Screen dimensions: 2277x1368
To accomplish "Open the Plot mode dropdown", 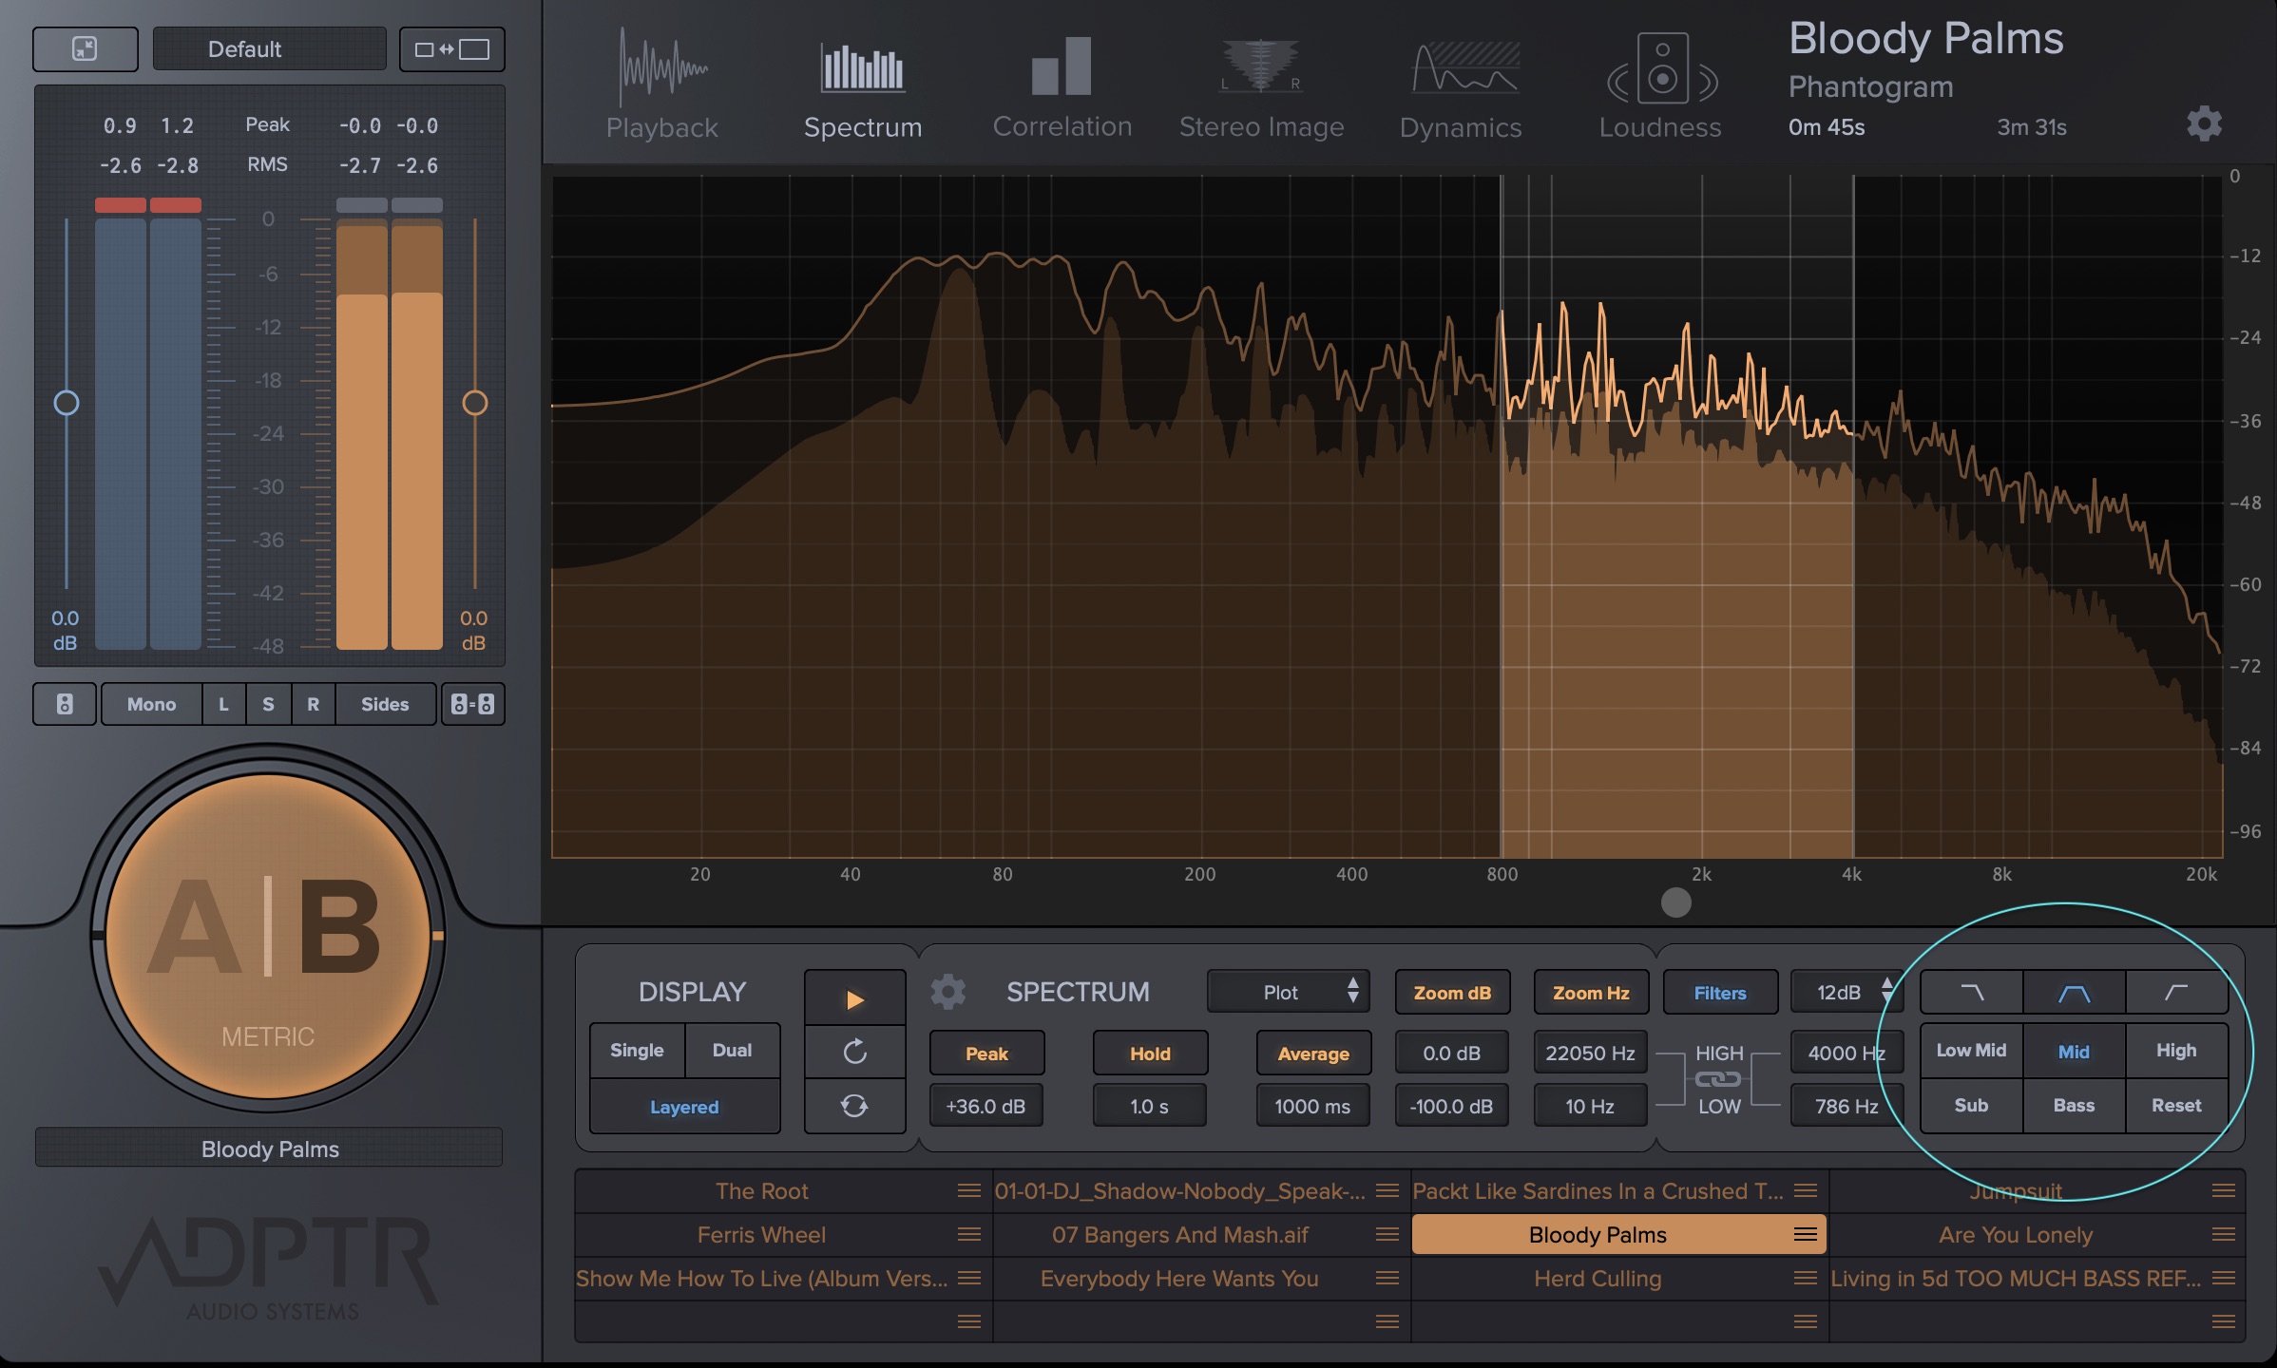I will pyautogui.click(x=1288, y=993).
